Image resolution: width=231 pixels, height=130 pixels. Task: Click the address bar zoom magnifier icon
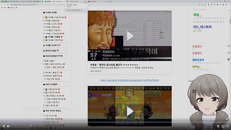pyautogui.click(x=199, y=5)
